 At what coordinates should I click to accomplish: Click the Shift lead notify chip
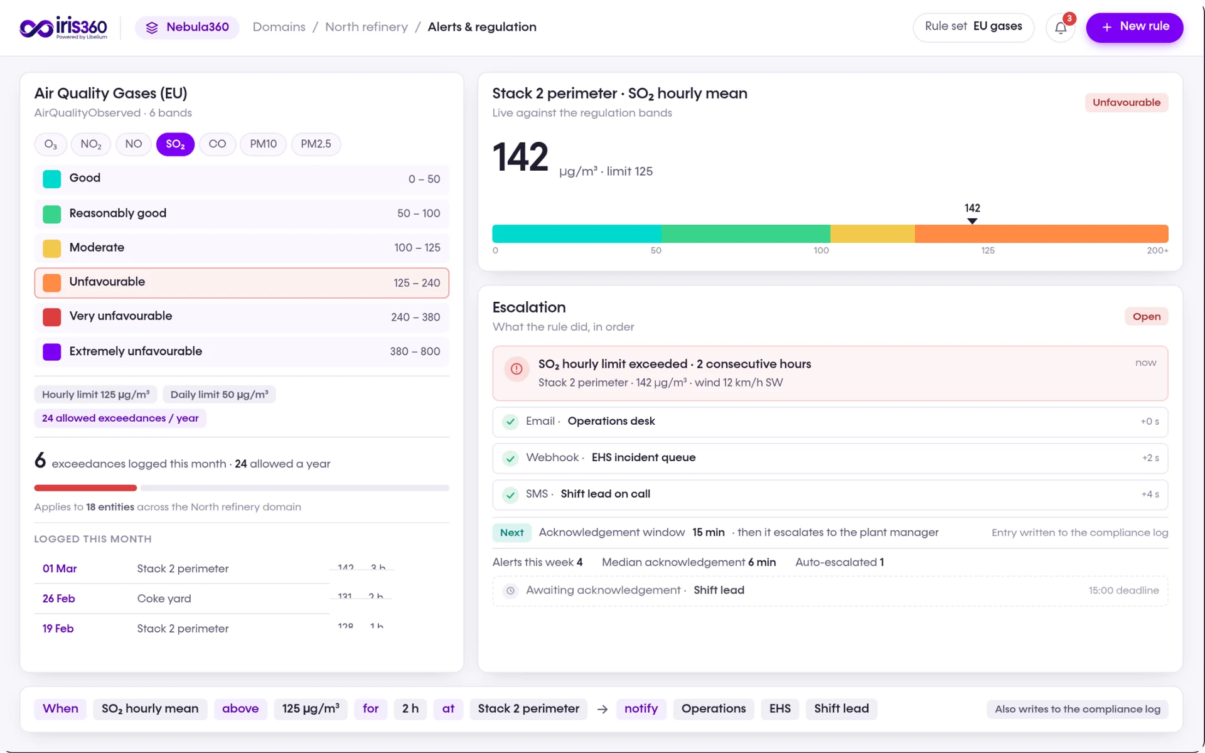(841, 709)
